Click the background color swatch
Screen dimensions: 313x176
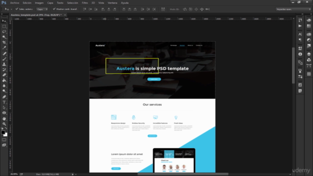[6, 135]
